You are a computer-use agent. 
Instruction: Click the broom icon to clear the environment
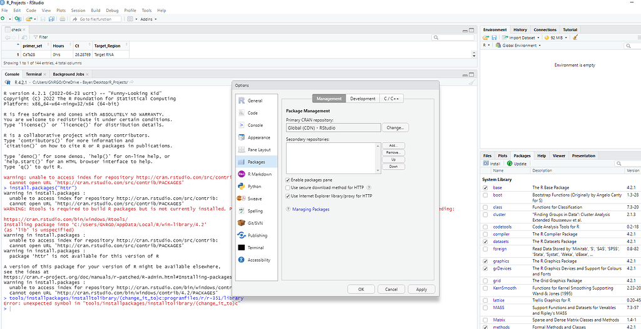[x=575, y=37]
